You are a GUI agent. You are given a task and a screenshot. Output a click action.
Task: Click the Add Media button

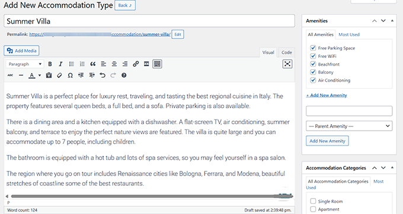point(21,51)
